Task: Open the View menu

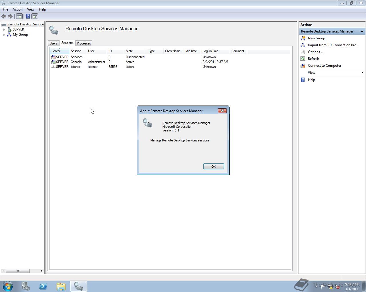Action: point(31,9)
